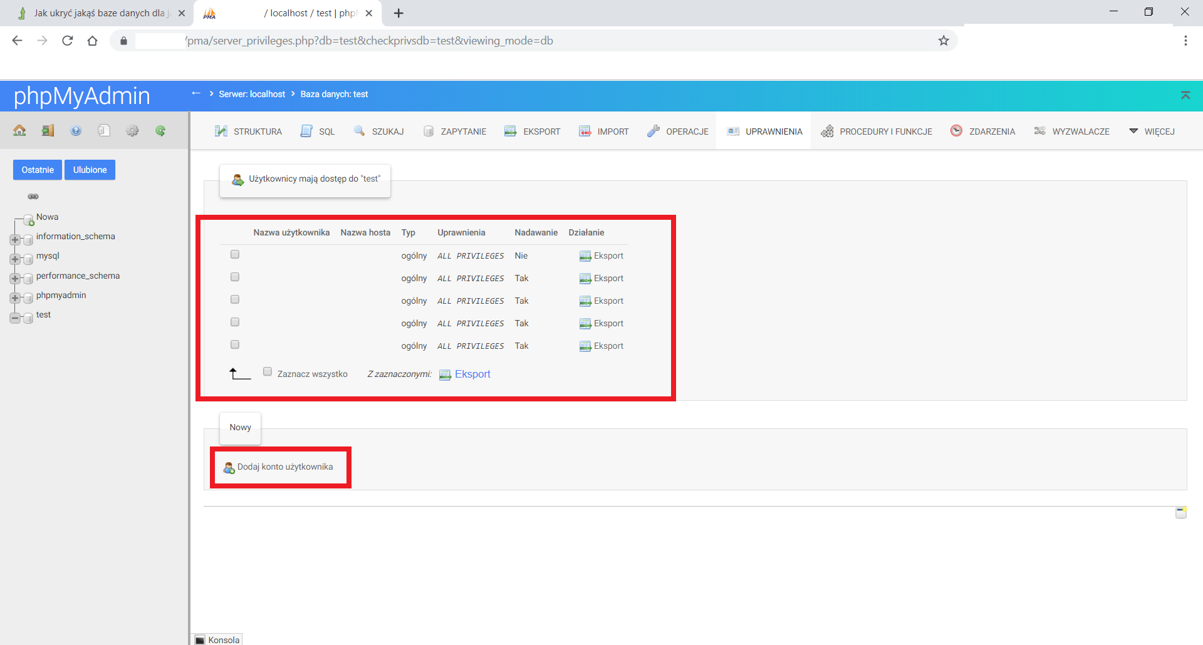Reload navigation panel with green refresh icon

(160, 130)
